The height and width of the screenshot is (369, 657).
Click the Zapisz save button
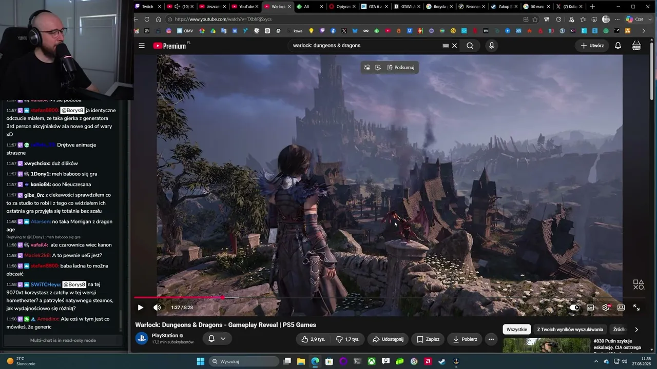click(428, 339)
